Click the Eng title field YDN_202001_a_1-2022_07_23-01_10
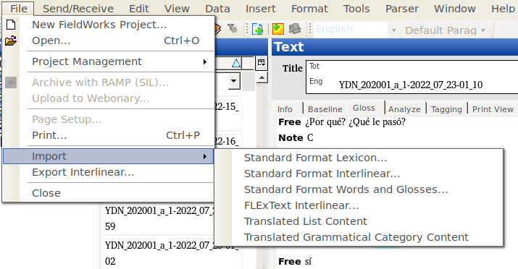 pyautogui.click(x=411, y=85)
